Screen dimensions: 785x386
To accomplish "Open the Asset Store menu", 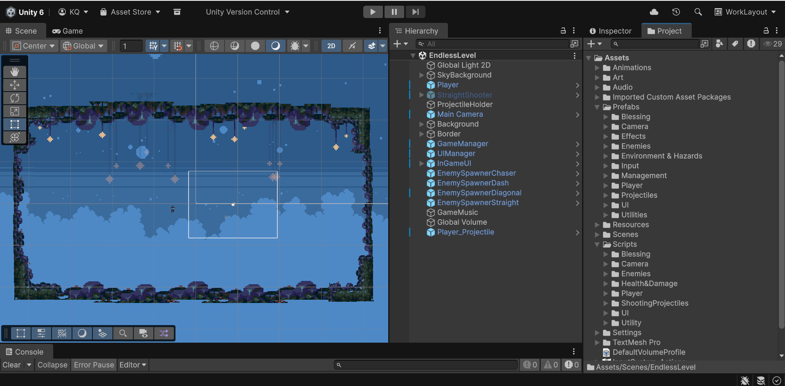I will coord(130,12).
